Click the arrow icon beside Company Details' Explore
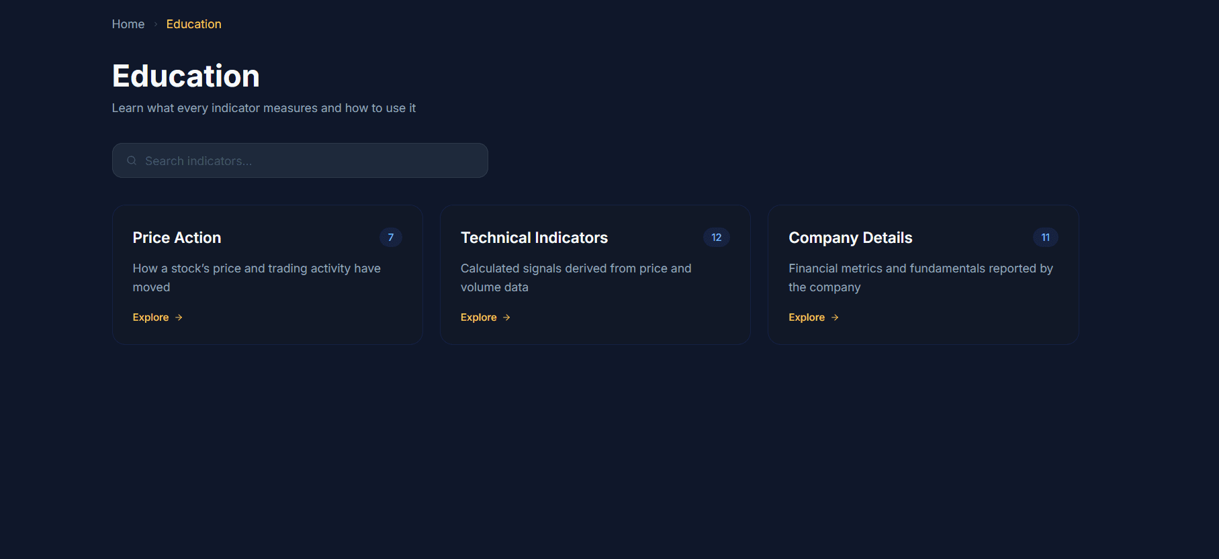The height and width of the screenshot is (559, 1219). (835, 317)
